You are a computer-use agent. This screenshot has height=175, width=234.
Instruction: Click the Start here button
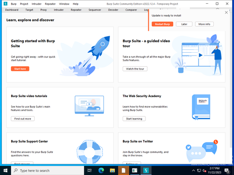tap(20, 69)
